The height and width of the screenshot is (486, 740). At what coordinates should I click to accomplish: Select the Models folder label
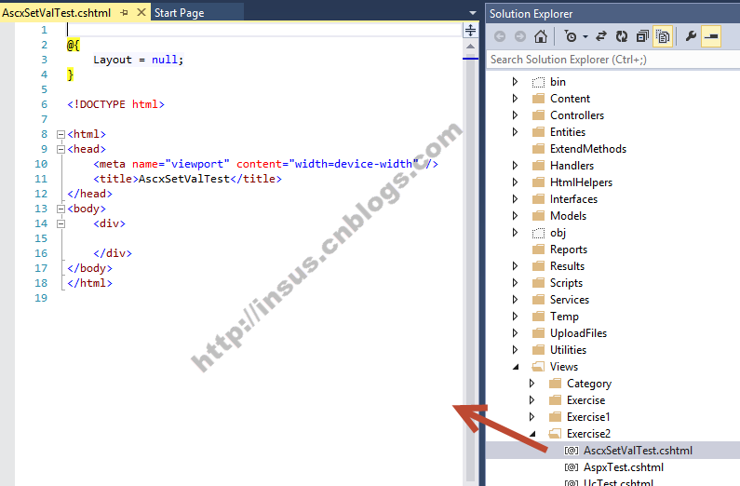coord(568,216)
